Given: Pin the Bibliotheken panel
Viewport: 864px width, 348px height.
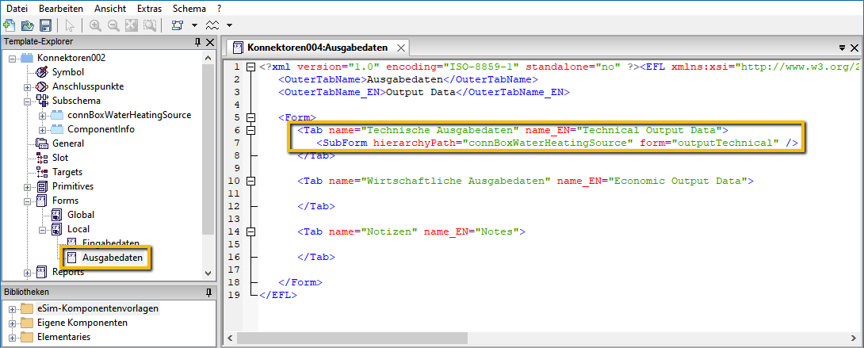Looking at the screenshot, I should pos(208,292).
